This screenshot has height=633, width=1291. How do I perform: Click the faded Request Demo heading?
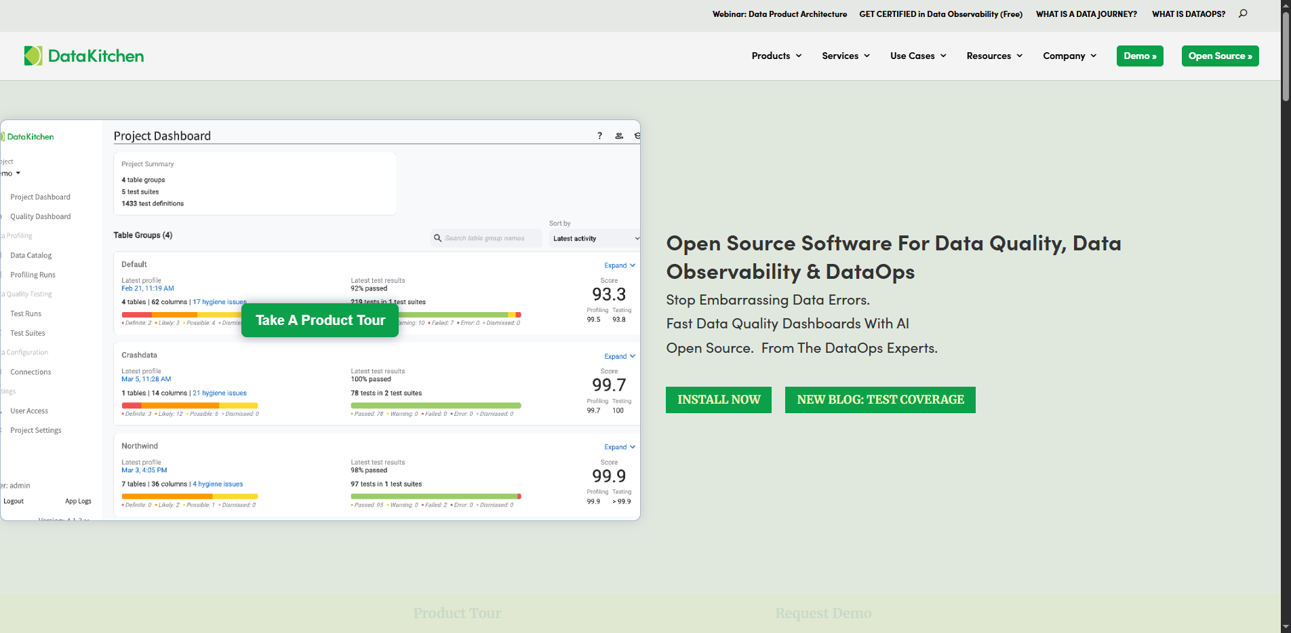pos(823,613)
